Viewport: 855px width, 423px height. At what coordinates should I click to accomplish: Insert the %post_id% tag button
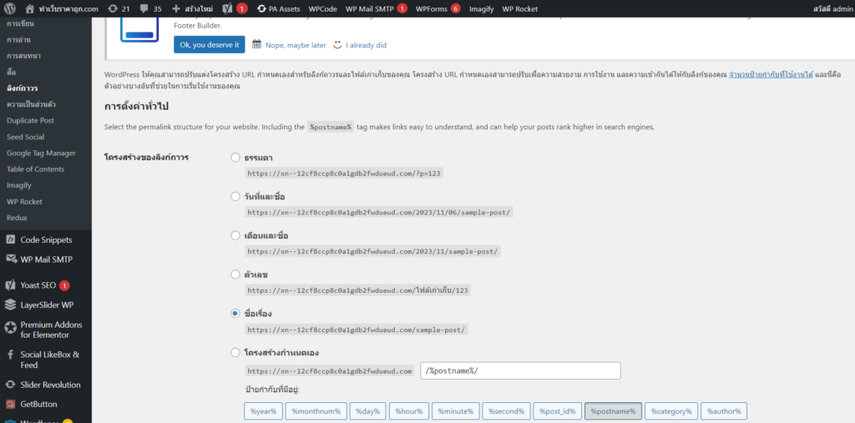(558, 411)
